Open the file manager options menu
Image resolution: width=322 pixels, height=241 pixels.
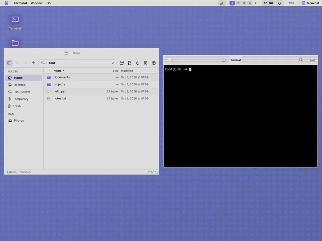(x=154, y=63)
